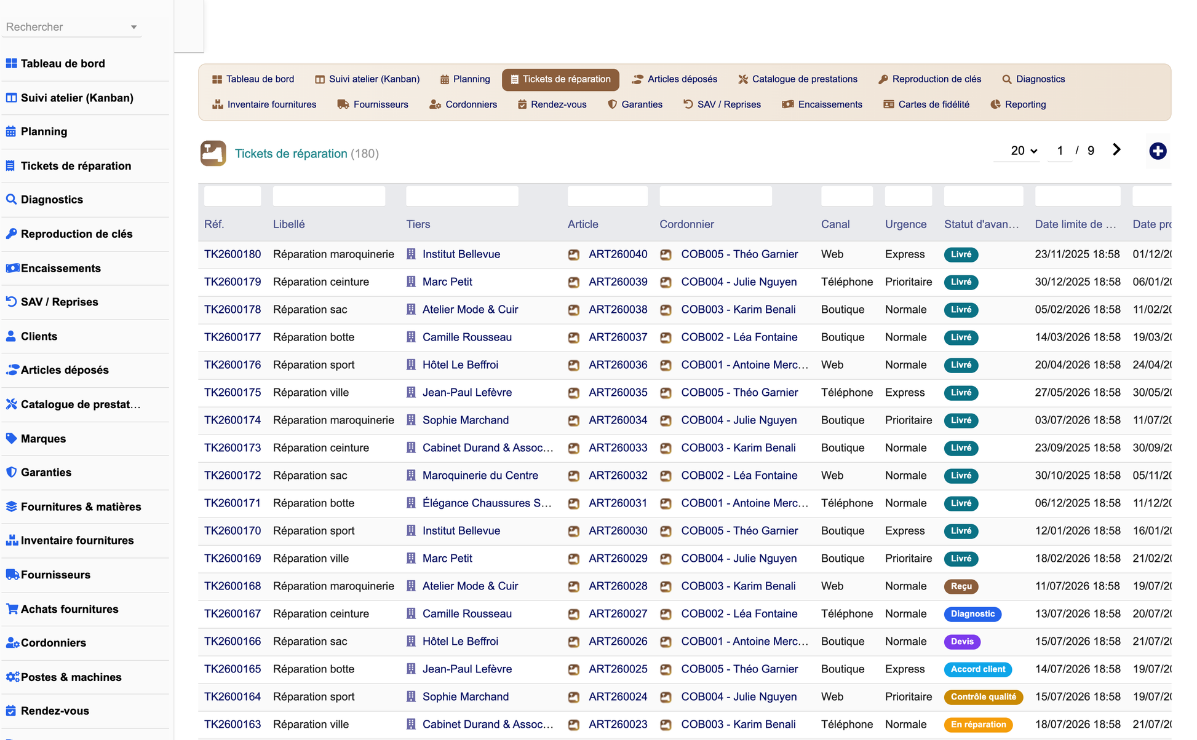Click the Statut d'avancement filter field

tap(983, 196)
